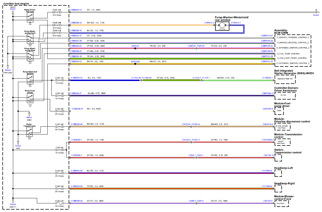Open the Sheet1 link above GND1

[x=29, y=118]
